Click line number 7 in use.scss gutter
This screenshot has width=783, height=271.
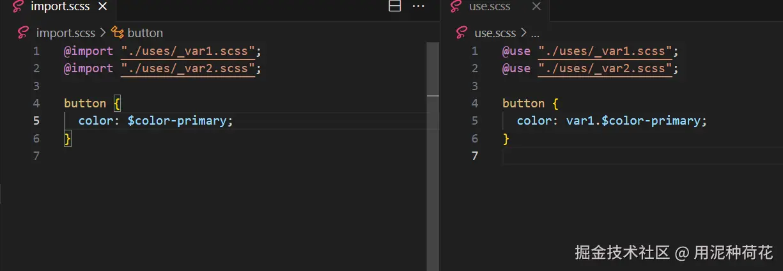pyautogui.click(x=475, y=155)
